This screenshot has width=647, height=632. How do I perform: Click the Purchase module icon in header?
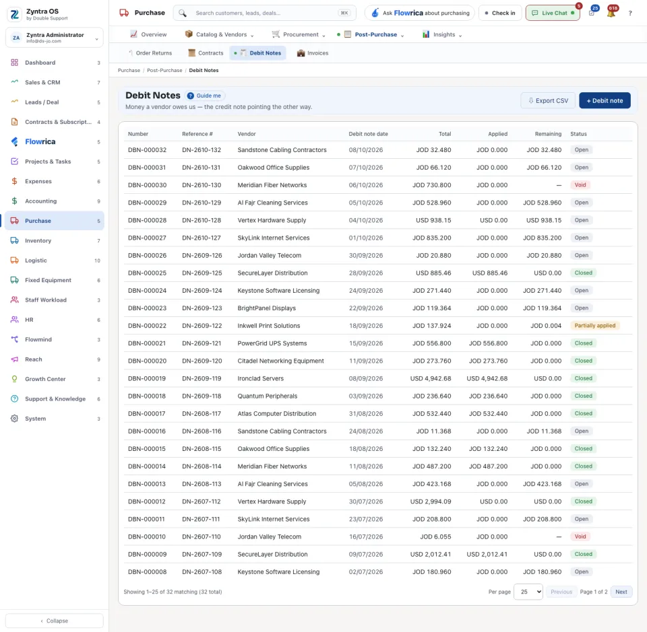[124, 13]
